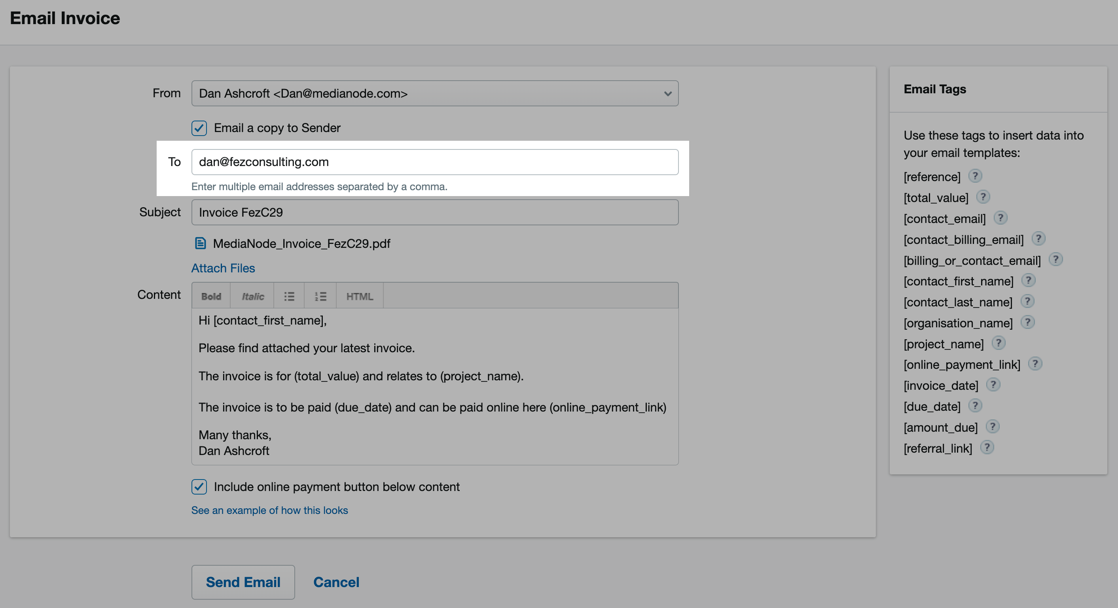Open help for the [total_value] tag
The height and width of the screenshot is (608, 1118).
(x=983, y=196)
